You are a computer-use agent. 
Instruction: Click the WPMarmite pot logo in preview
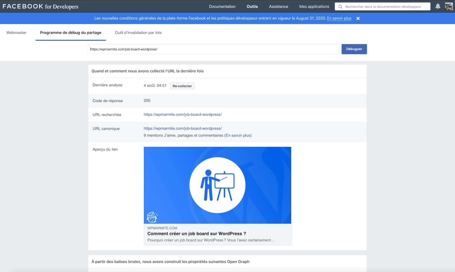tap(152, 217)
